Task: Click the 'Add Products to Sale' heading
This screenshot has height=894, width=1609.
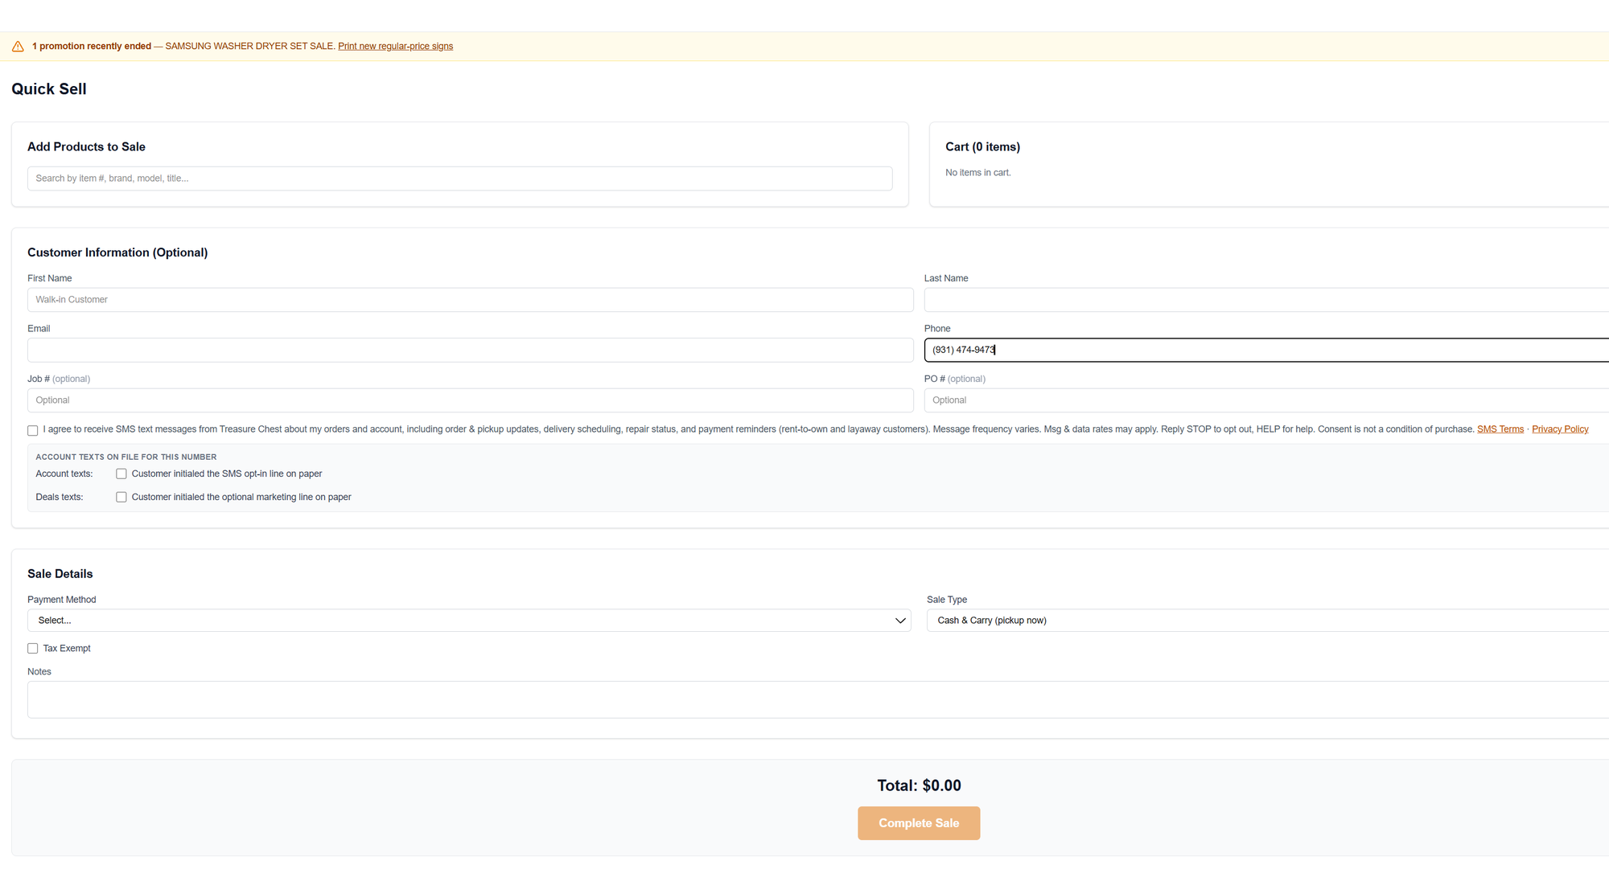Action: coord(86,147)
